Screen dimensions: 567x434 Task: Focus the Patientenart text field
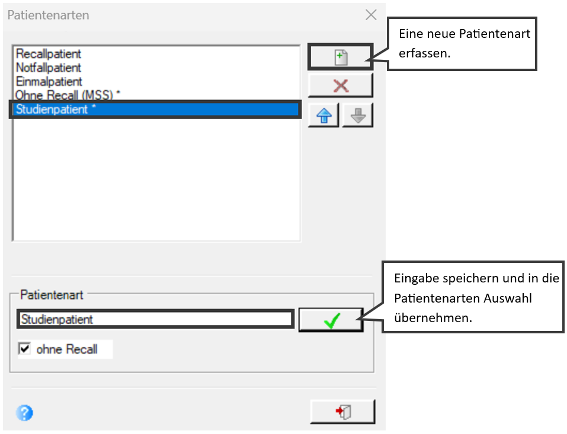[x=155, y=319]
